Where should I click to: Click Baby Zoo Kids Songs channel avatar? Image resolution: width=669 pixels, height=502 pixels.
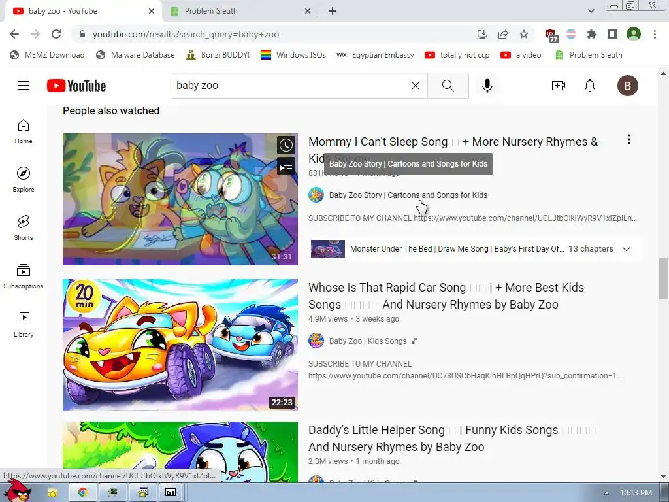pyautogui.click(x=316, y=341)
